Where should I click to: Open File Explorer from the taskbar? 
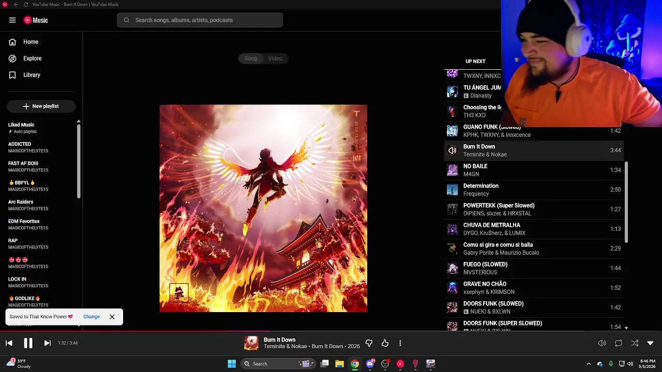(340, 364)
